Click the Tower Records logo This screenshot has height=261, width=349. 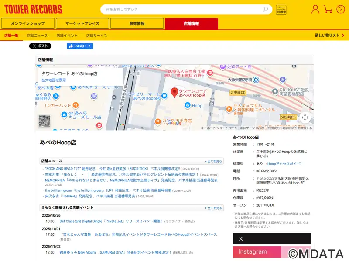point(33,10)
